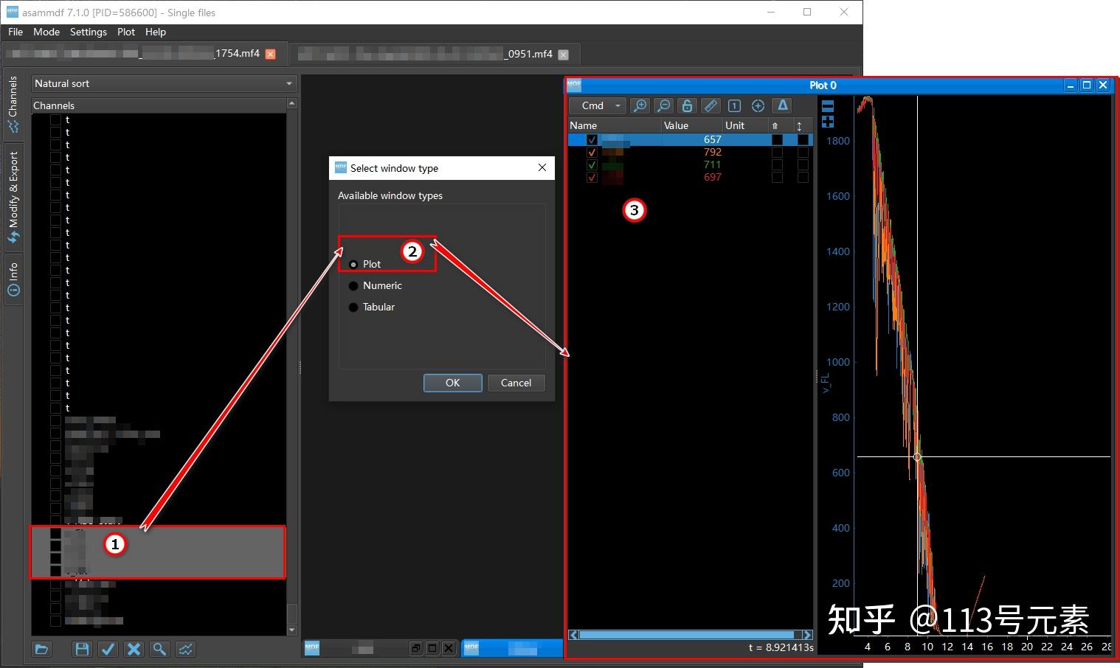Viewport: 1120px width, 668px height.
Task: Click the folder icon below the channel list
Action: pos(41,650)
